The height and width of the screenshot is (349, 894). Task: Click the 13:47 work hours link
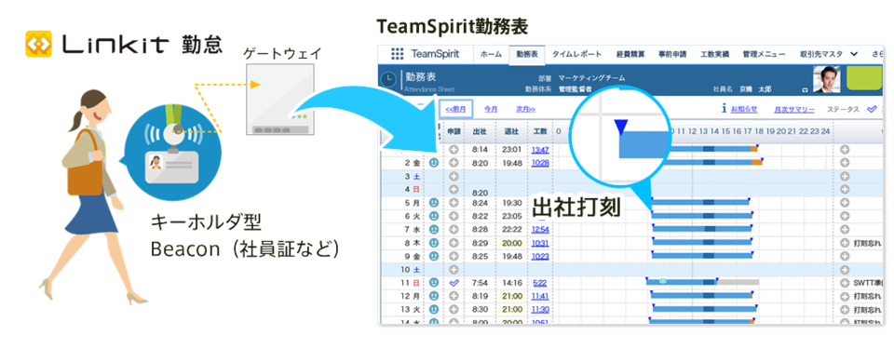point(539,150)
